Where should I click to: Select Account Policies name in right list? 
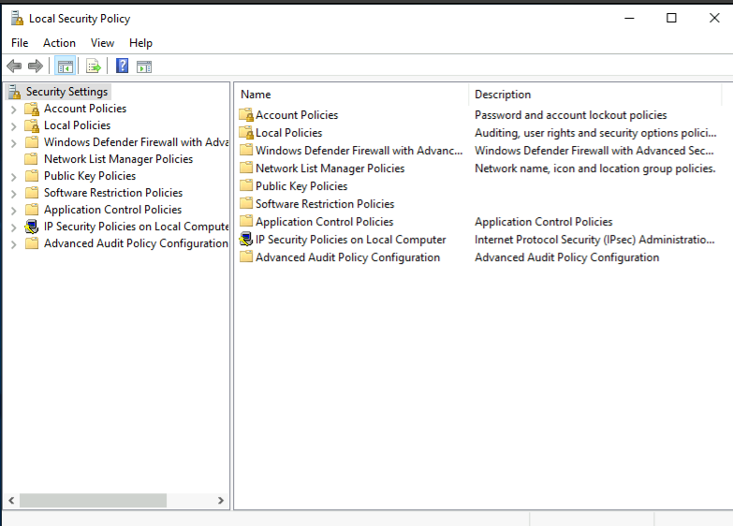click(x=297, y=115)
